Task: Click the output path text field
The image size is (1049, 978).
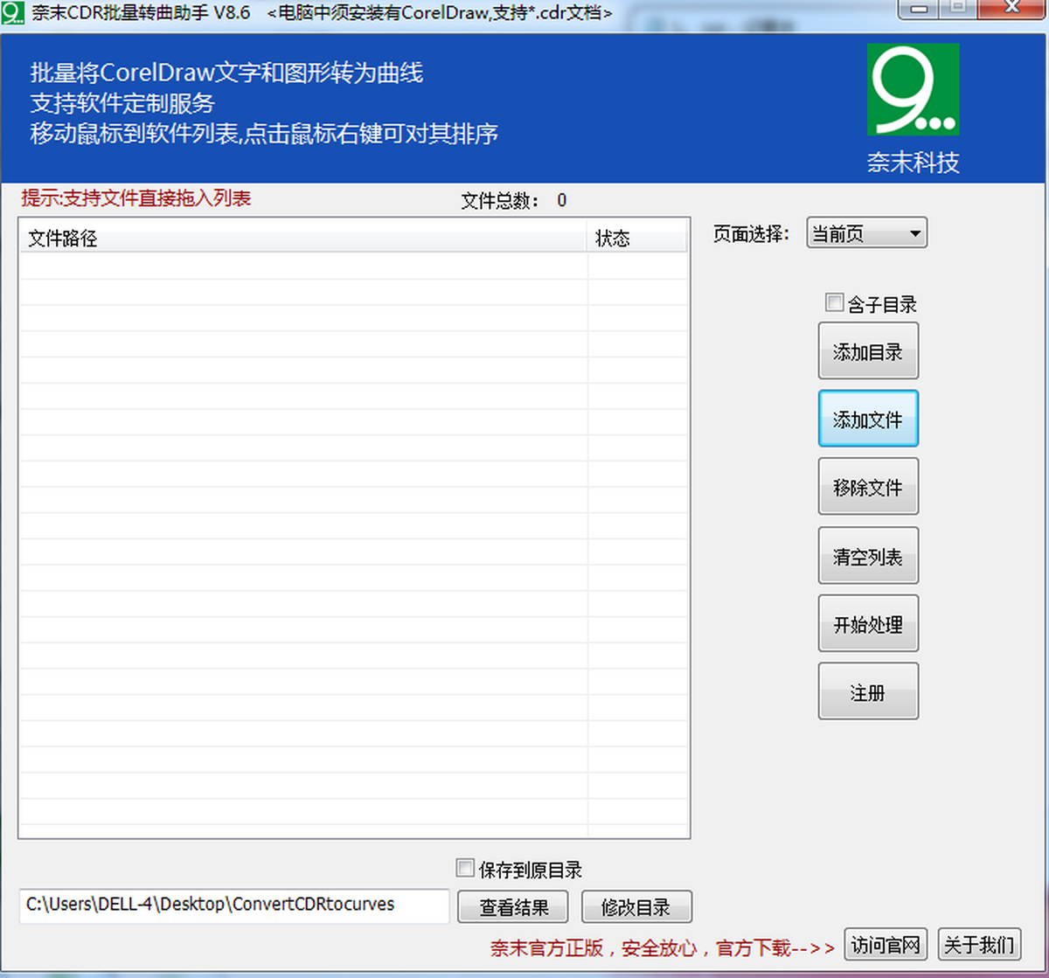Action: tap(233, 905)
